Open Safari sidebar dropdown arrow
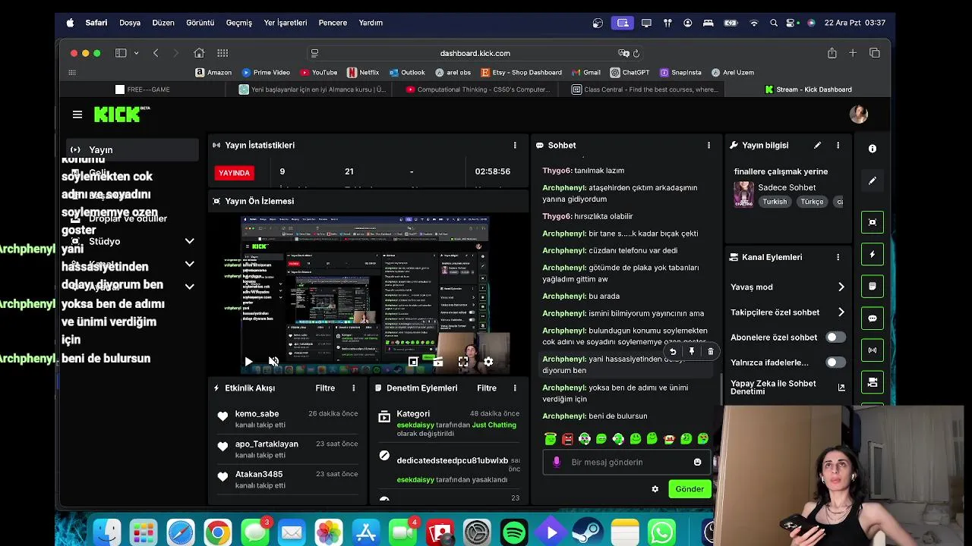The height and width of the screenshot is (546, 972). click(136, 53)
